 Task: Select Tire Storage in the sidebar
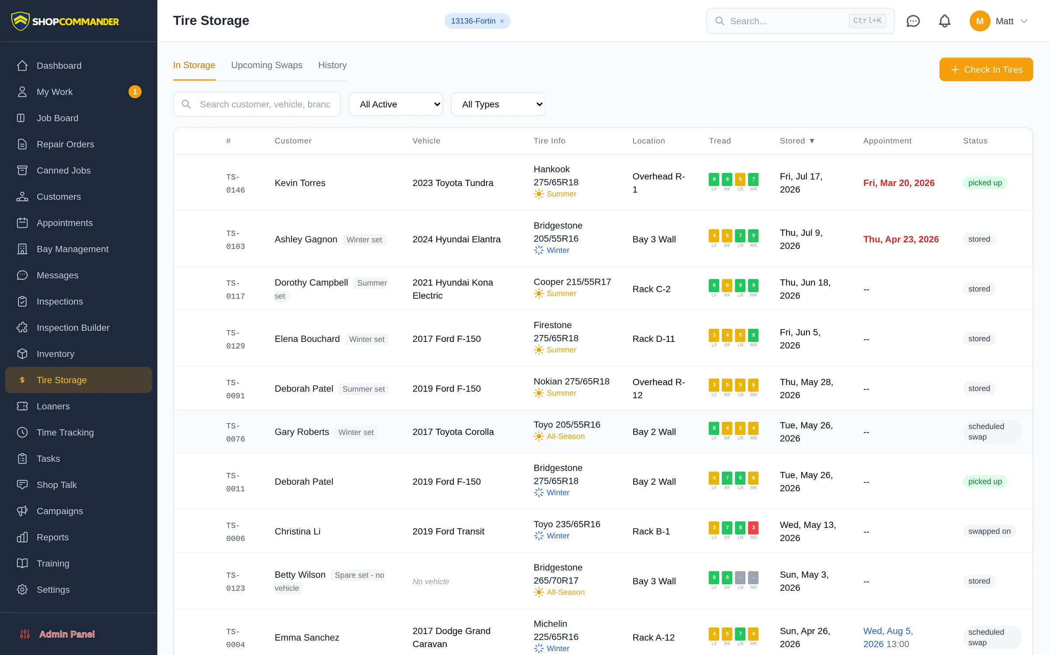pos(79,380)
